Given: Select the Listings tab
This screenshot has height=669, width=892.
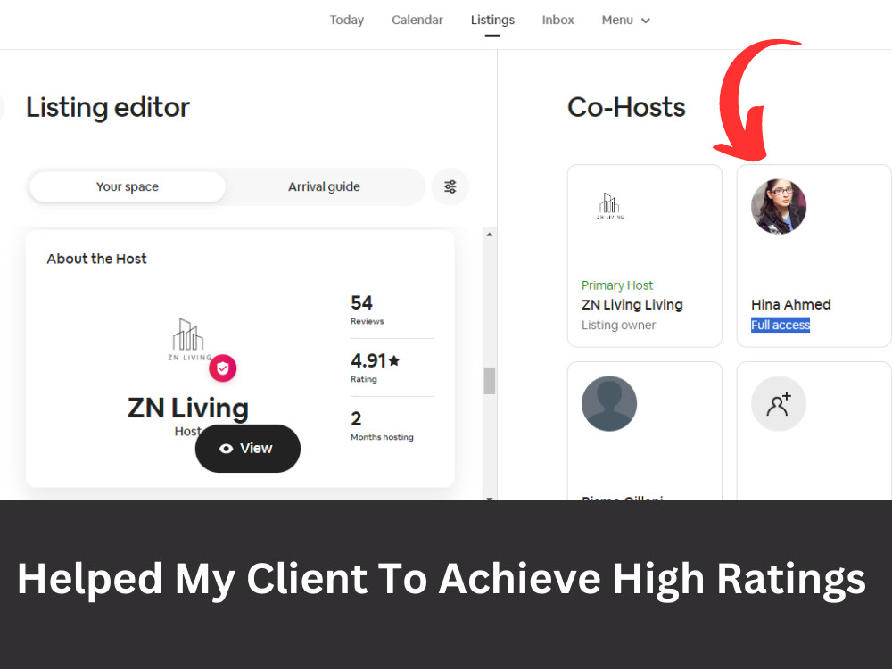Looking at the screenshot, I should [x=492, y=20].
